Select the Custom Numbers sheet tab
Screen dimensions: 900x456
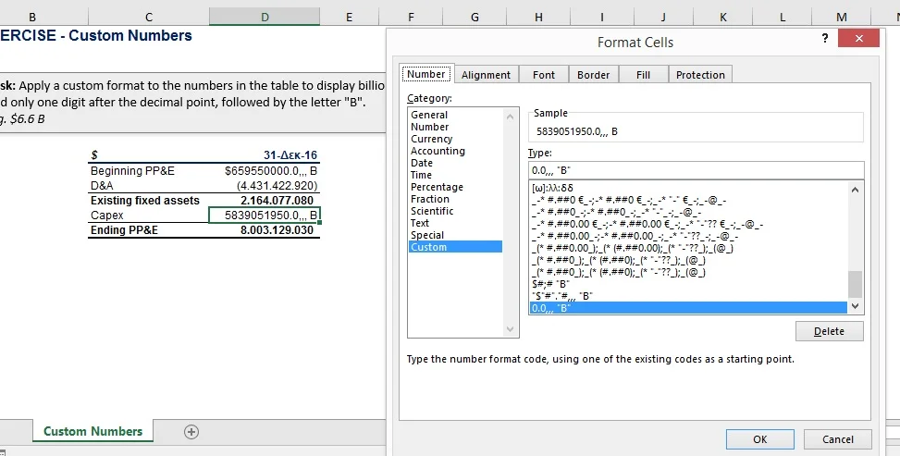click(92, 431)
